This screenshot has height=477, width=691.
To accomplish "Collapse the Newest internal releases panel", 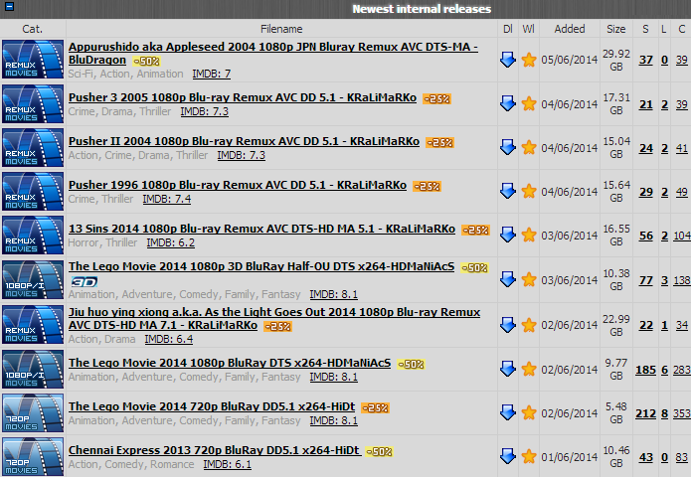I will click(9, 7).
